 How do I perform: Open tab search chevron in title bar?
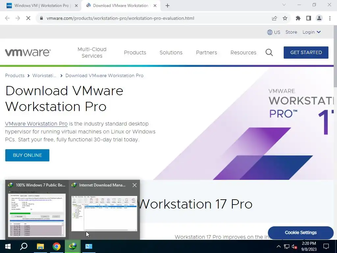284,5
